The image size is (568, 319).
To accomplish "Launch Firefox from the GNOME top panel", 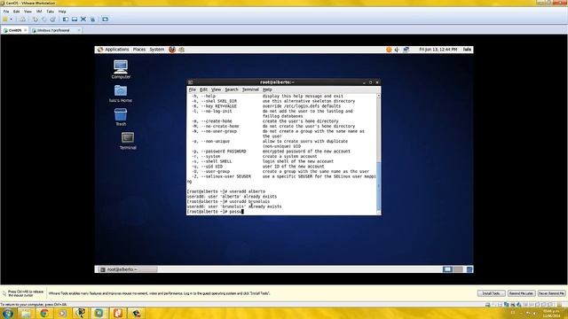I will click(172, 50).
